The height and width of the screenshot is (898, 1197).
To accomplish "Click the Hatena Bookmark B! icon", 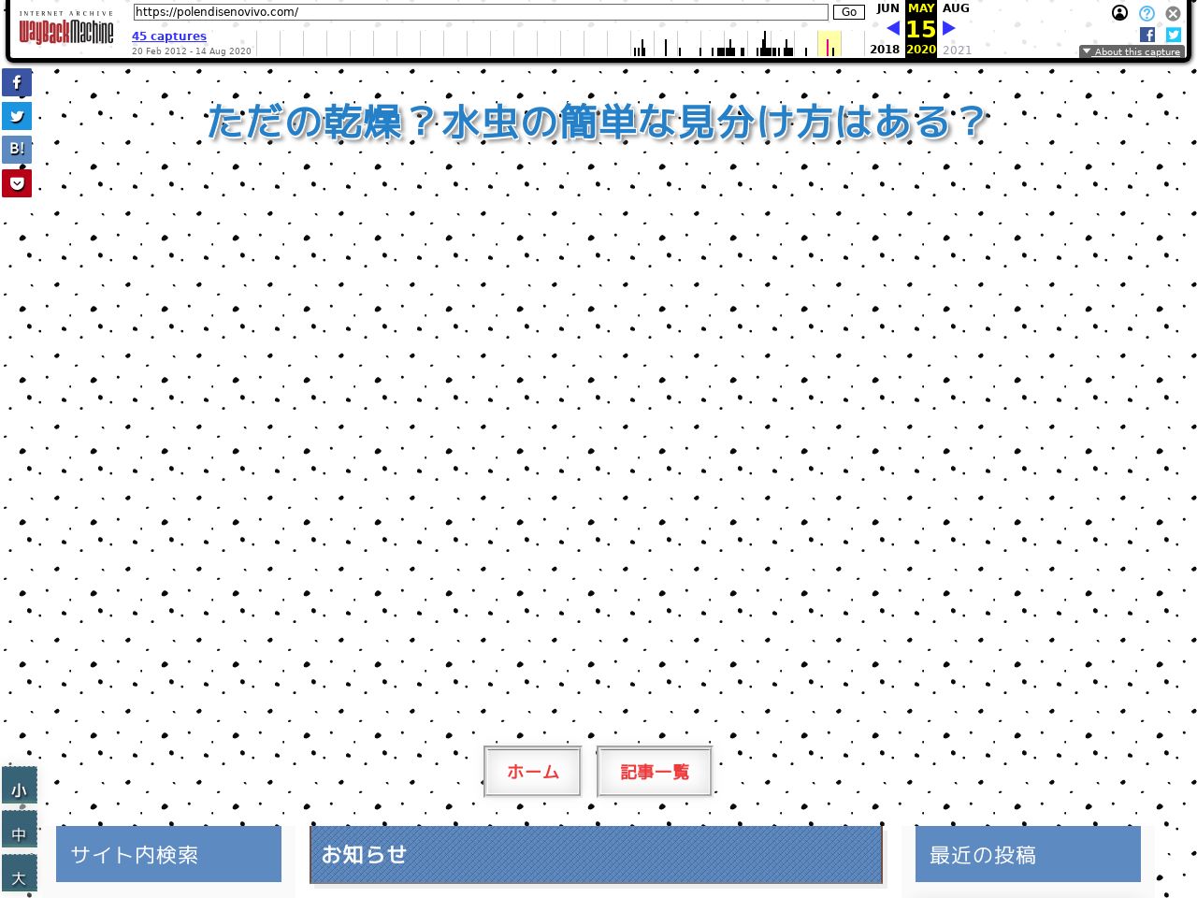I will [x=17, y=149].
